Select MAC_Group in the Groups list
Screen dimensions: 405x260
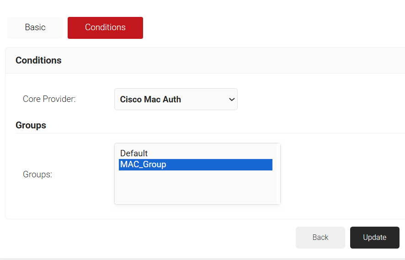click(143, 164)
